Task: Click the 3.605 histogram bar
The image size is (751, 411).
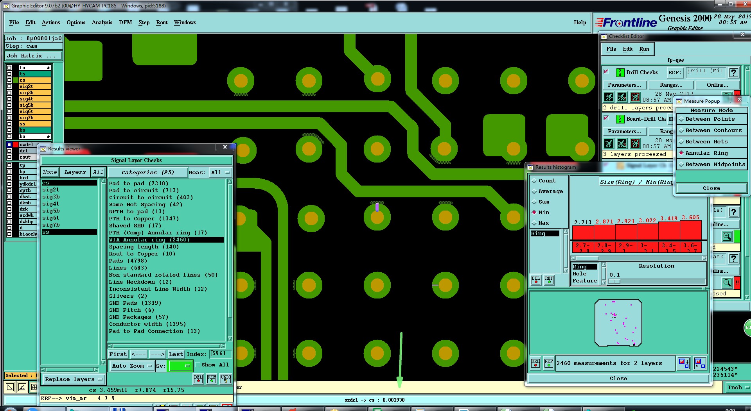Action: 690,231
